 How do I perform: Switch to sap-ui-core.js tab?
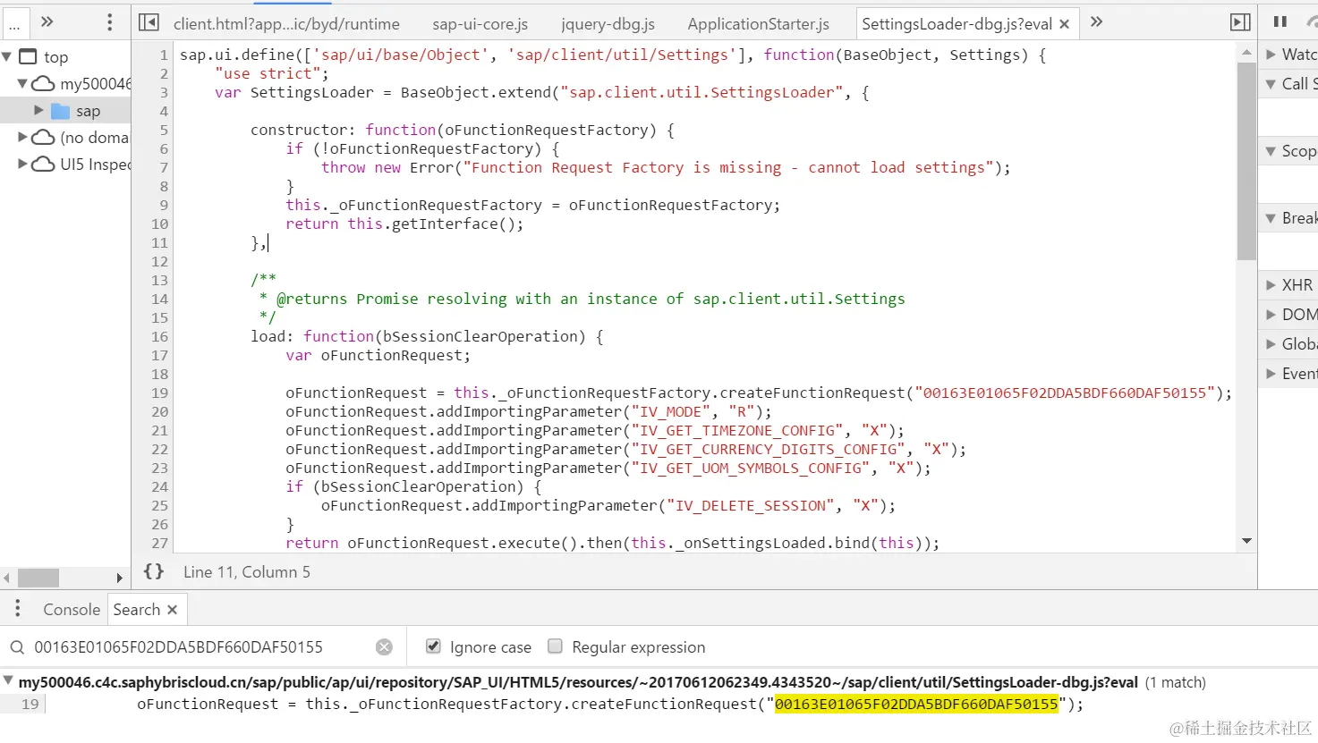(x=480, y=24)
